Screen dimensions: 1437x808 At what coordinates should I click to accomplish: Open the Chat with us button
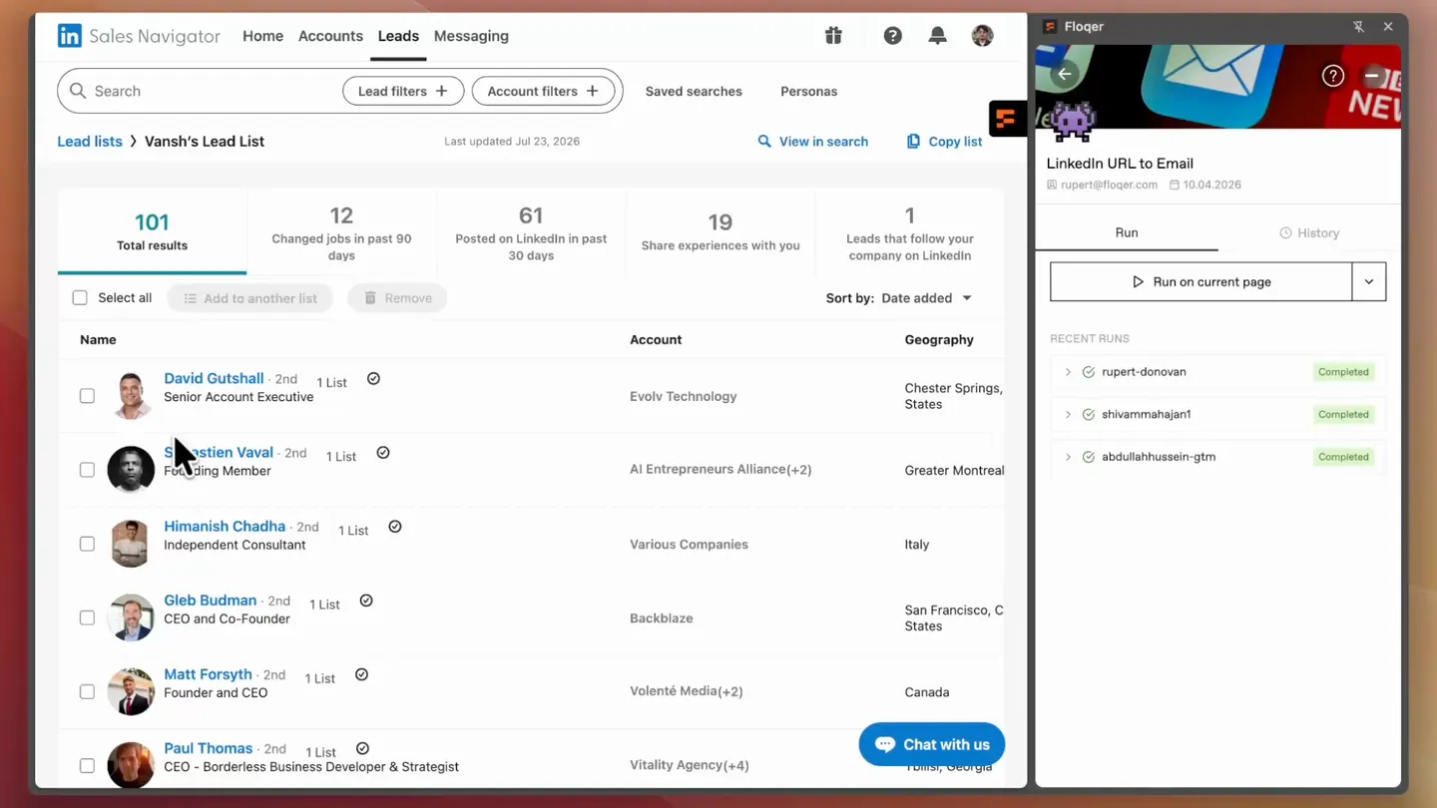[x=932, y=744]
